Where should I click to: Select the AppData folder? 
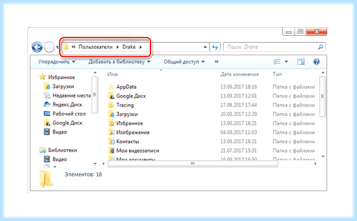coord(126,87)
